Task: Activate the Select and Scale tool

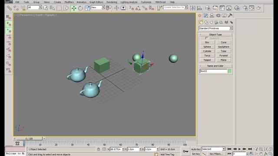Action: [x=87, y=8]
